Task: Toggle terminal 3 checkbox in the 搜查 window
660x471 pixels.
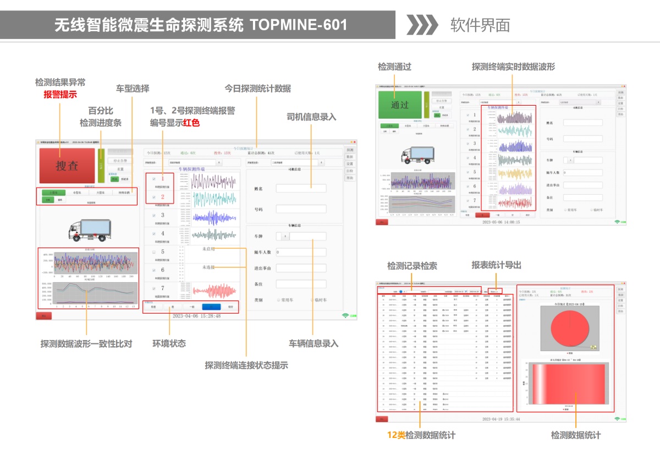Action: [154, 215]
